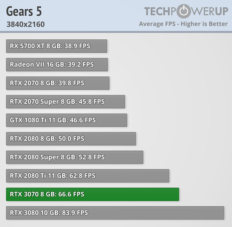Click the RTX 2070 8 GB bar

pyautogui.click(x=58, y=83)
